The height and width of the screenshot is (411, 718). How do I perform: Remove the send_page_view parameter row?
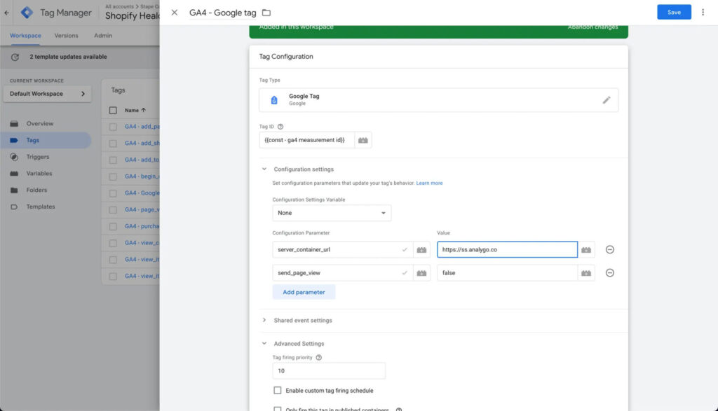609,273
